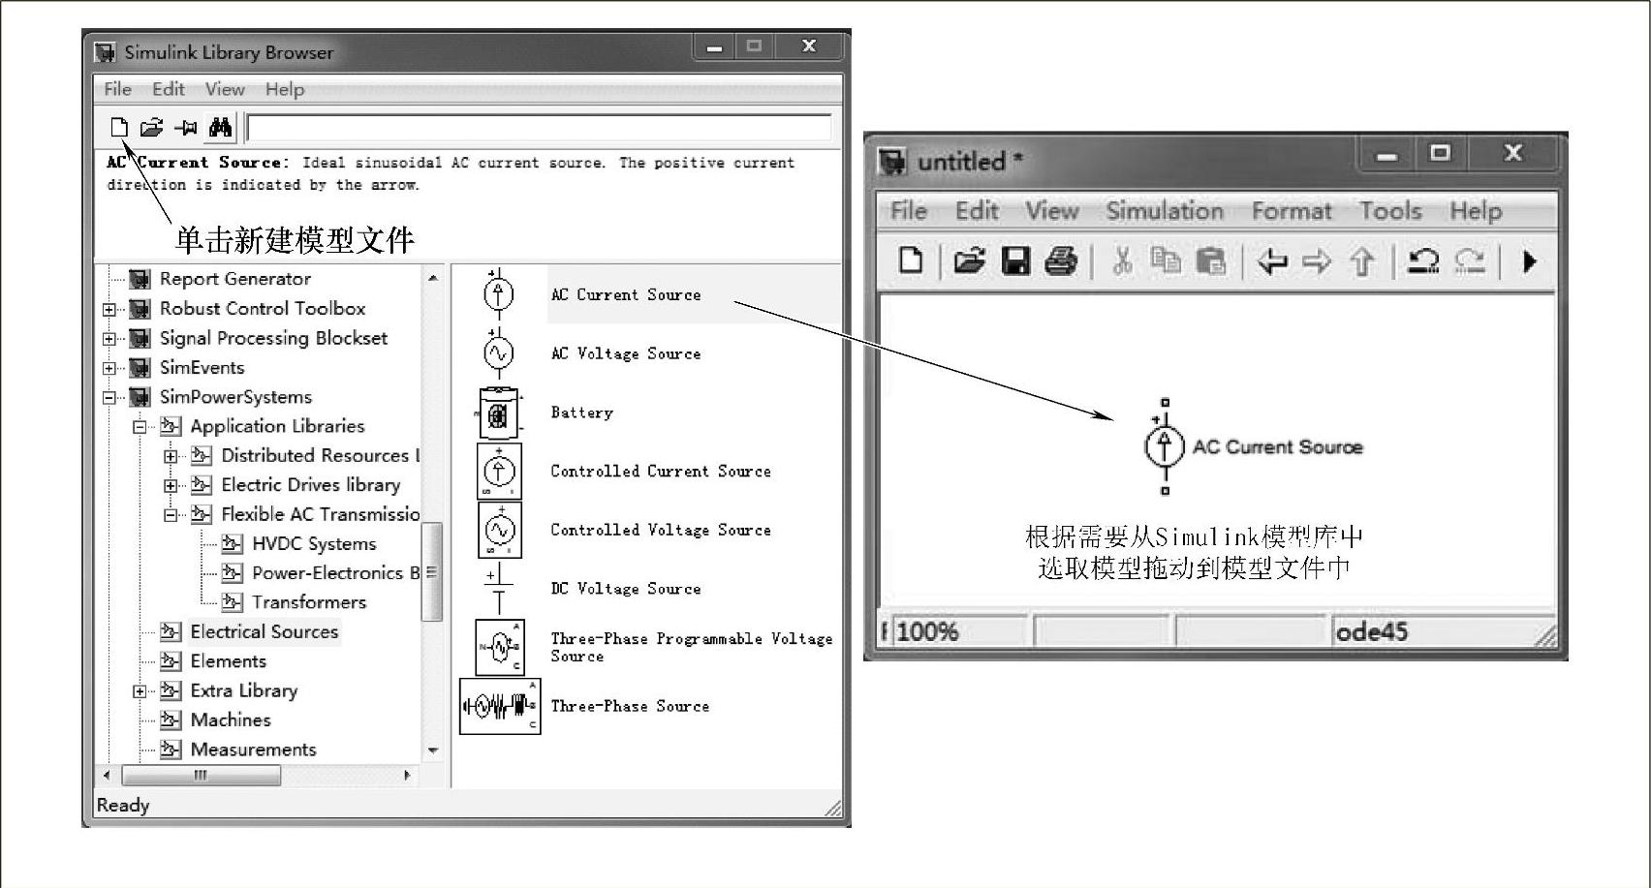
Task: Click the navigate Back arrow icon
Action: pyautogui.click(x=1271, y=260)
